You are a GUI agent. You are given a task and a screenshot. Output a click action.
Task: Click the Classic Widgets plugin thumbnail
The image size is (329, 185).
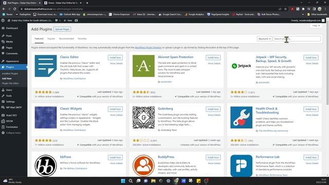(x=46, y=118)
